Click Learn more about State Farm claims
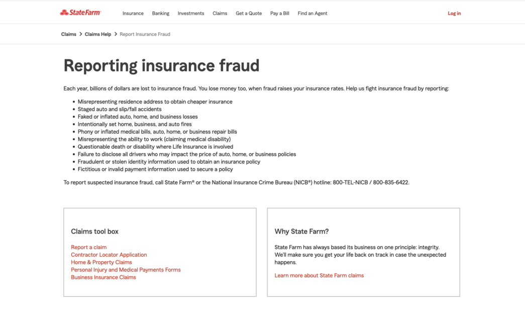 point(319,275)
